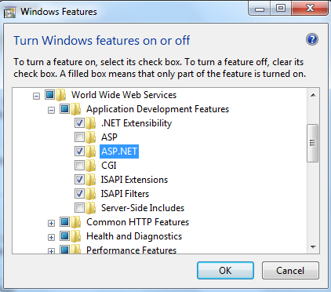Select the ASP.NET tree label
Viewport: 331px width, 292px height.
(x=119, y=151)
